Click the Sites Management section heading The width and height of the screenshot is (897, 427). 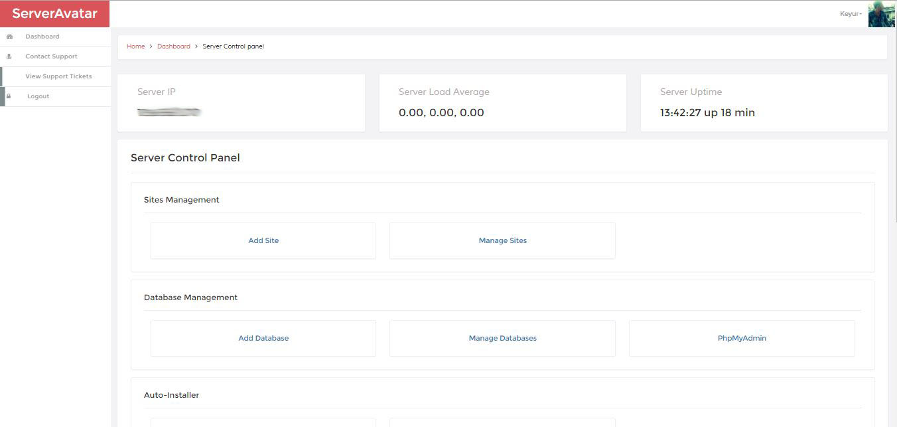click(x=182, y=200)
